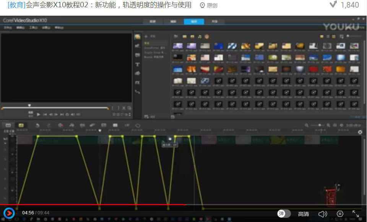This screenshot has height=222, width=367.
Task: Click fit project in timeline window icon
Action: click(x=335, y=125)
